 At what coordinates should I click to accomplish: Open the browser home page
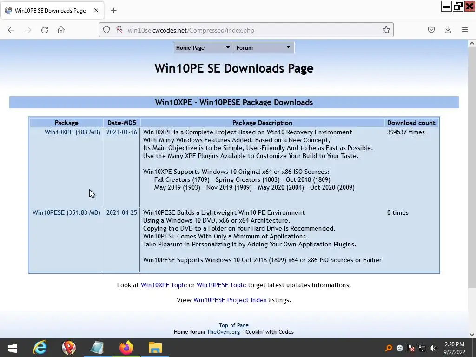point(61,30)
